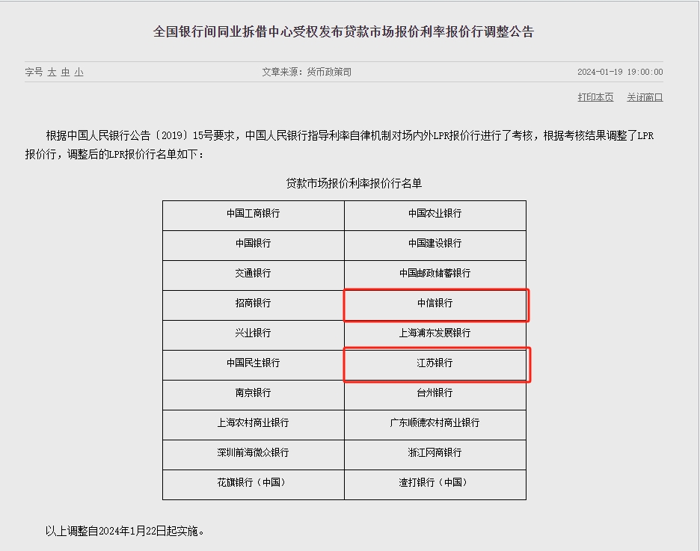
Task: Select table cell 江苏银行
Action: pos(435,365)
